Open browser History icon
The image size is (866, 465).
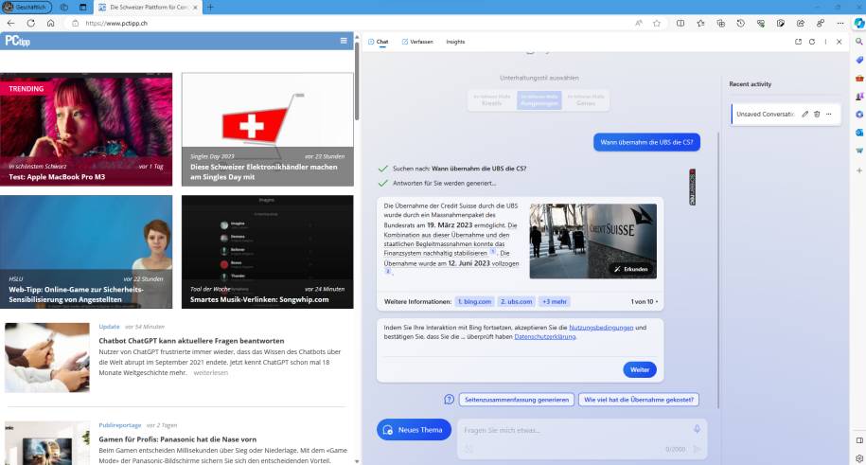point(741,24)
